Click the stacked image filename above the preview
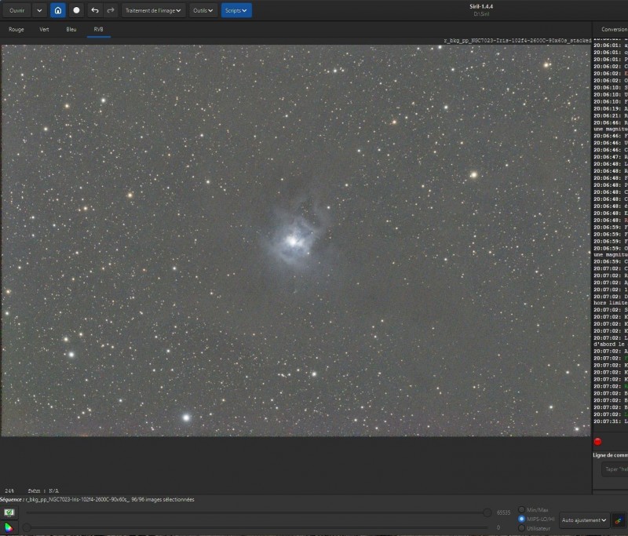Screen dimensions: 628x536 coord(517,41)
